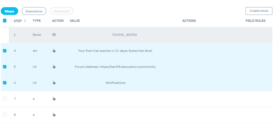The height and width of the screenshot is (123, 274).
Task: Click the hand pointer icon in step 5
Action: (54, 67)
